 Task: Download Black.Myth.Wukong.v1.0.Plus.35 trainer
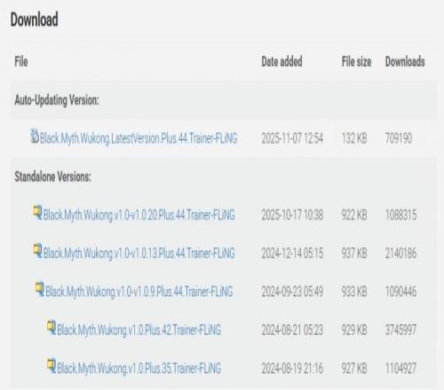[139, 369]
